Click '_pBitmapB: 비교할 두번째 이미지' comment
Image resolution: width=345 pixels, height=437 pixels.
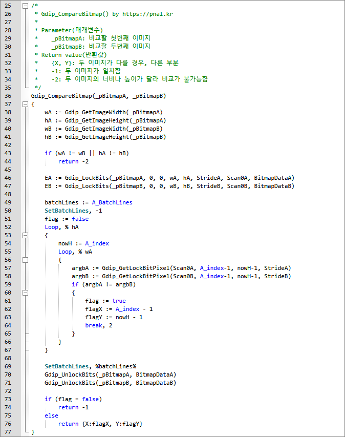tap(101, 46)
